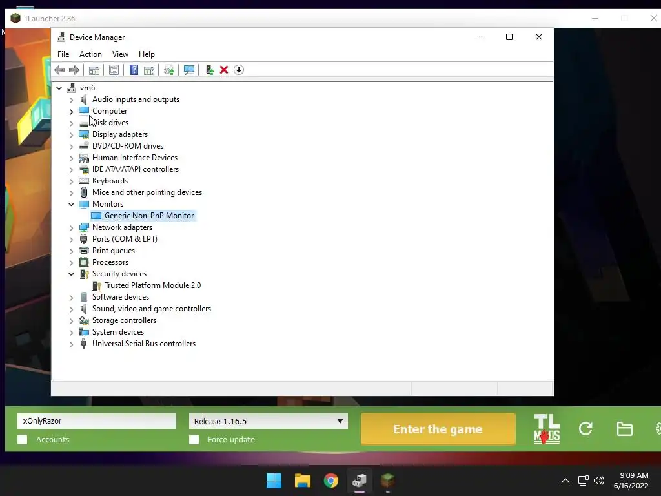Open the Action menu
The width and height of the screenshot is (661, 496).
[90, 54]
